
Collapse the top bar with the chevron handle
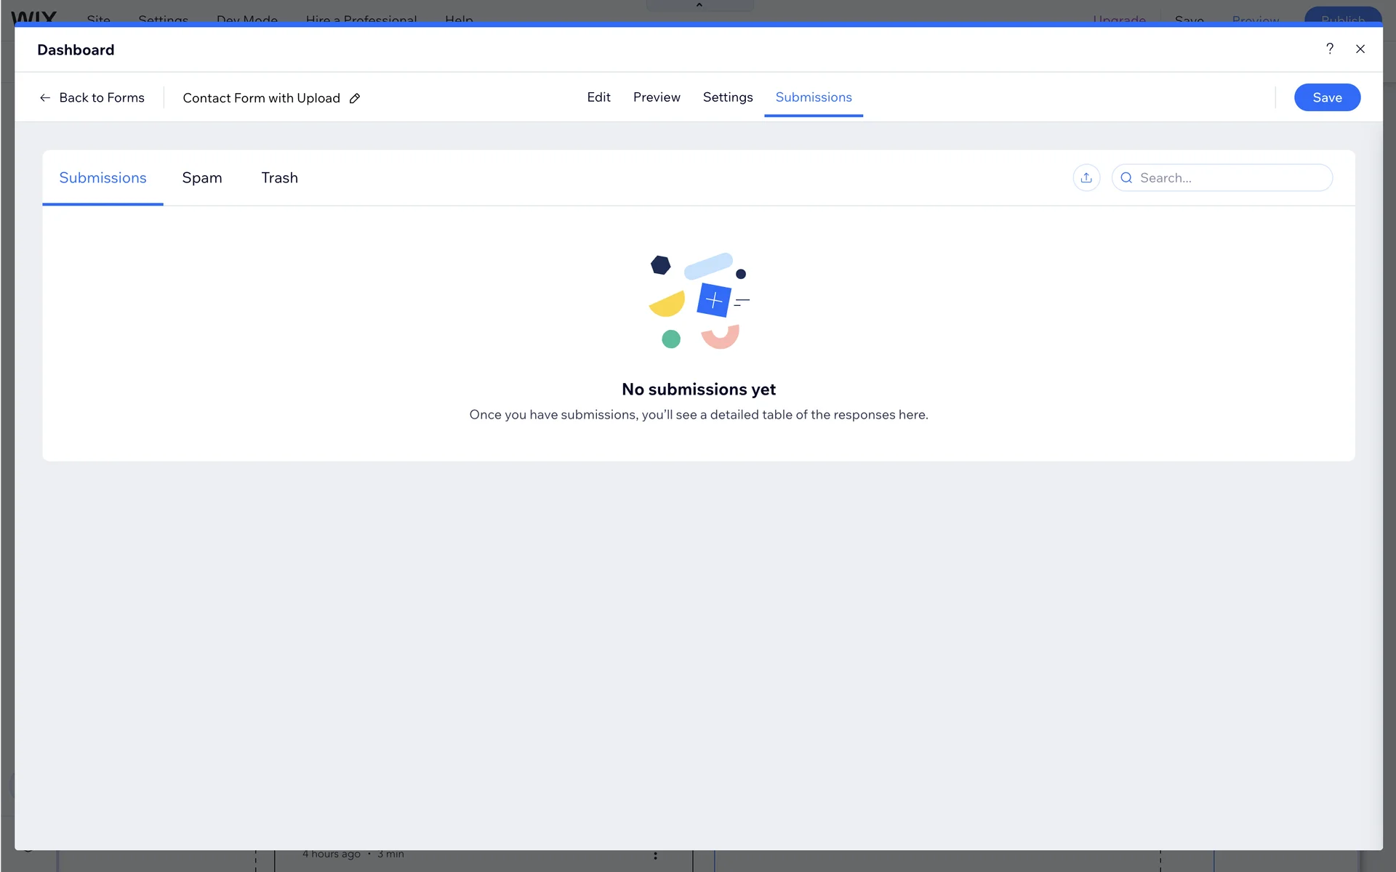pos(699,5)
